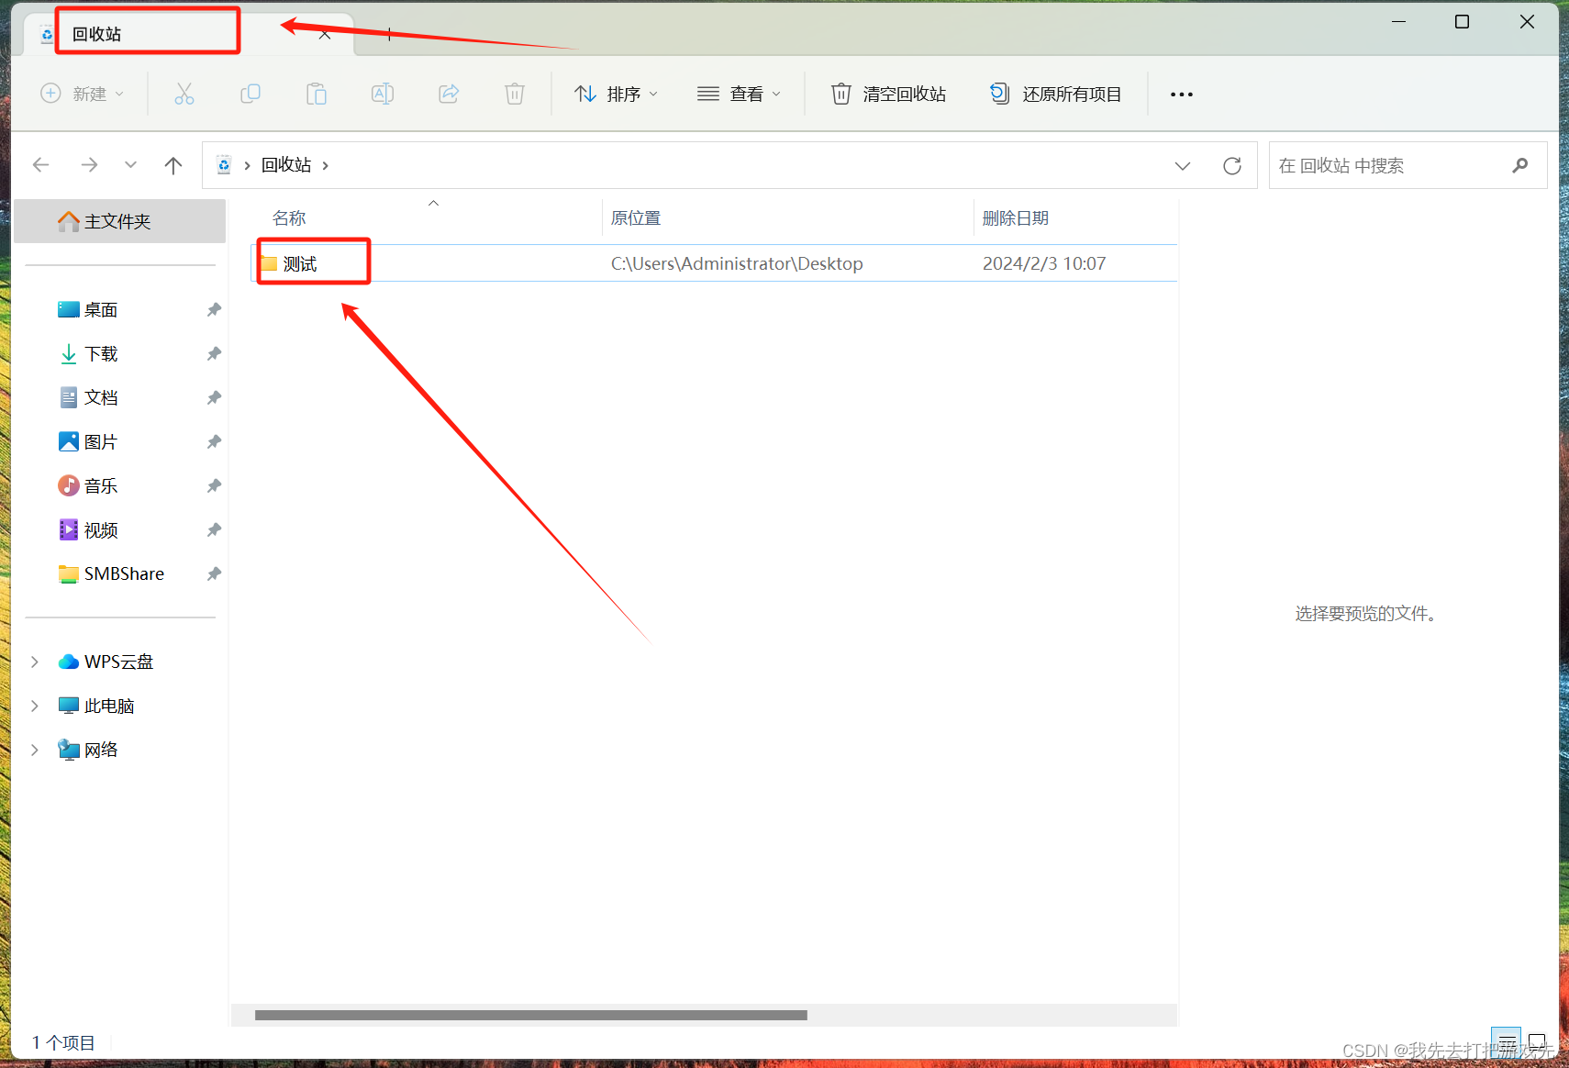Click 回收站 breadcrumb in address bar
This screenshot has width=1569, height=1068.
pos(286,165)
